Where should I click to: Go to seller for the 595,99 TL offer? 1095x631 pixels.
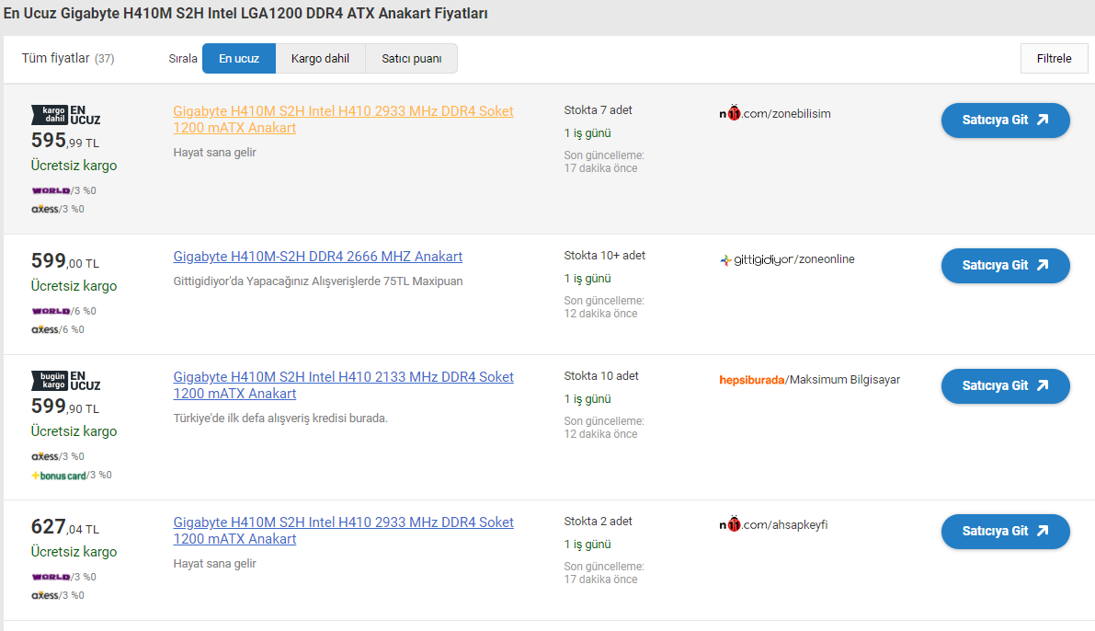point(1005,120)
